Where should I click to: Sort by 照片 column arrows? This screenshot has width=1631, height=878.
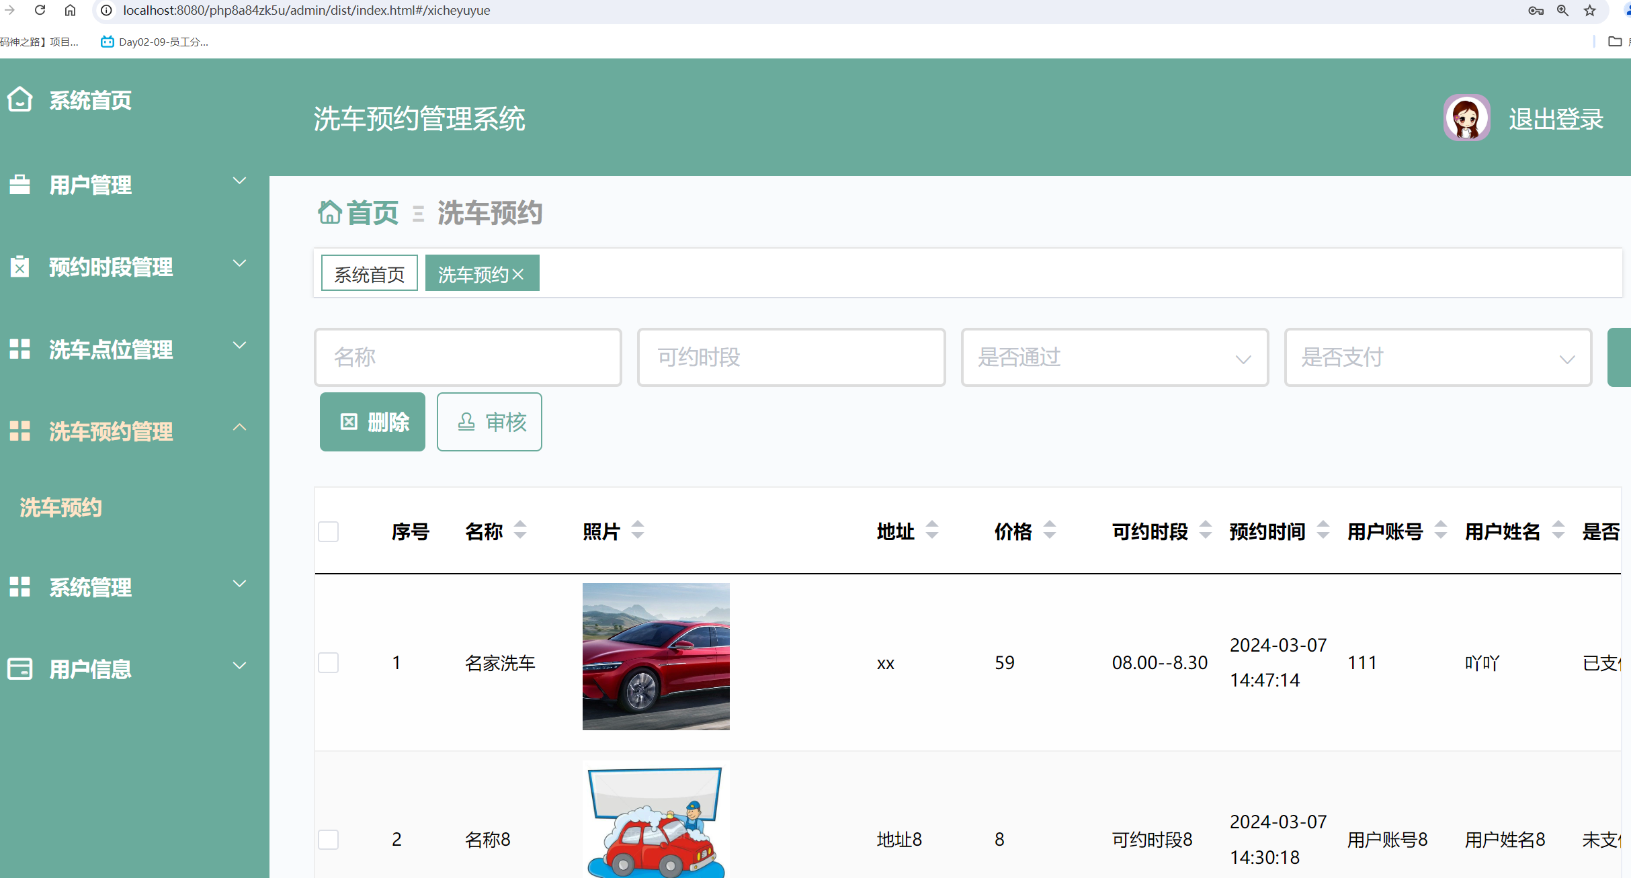pyautogui.click(x=638, y=530)
